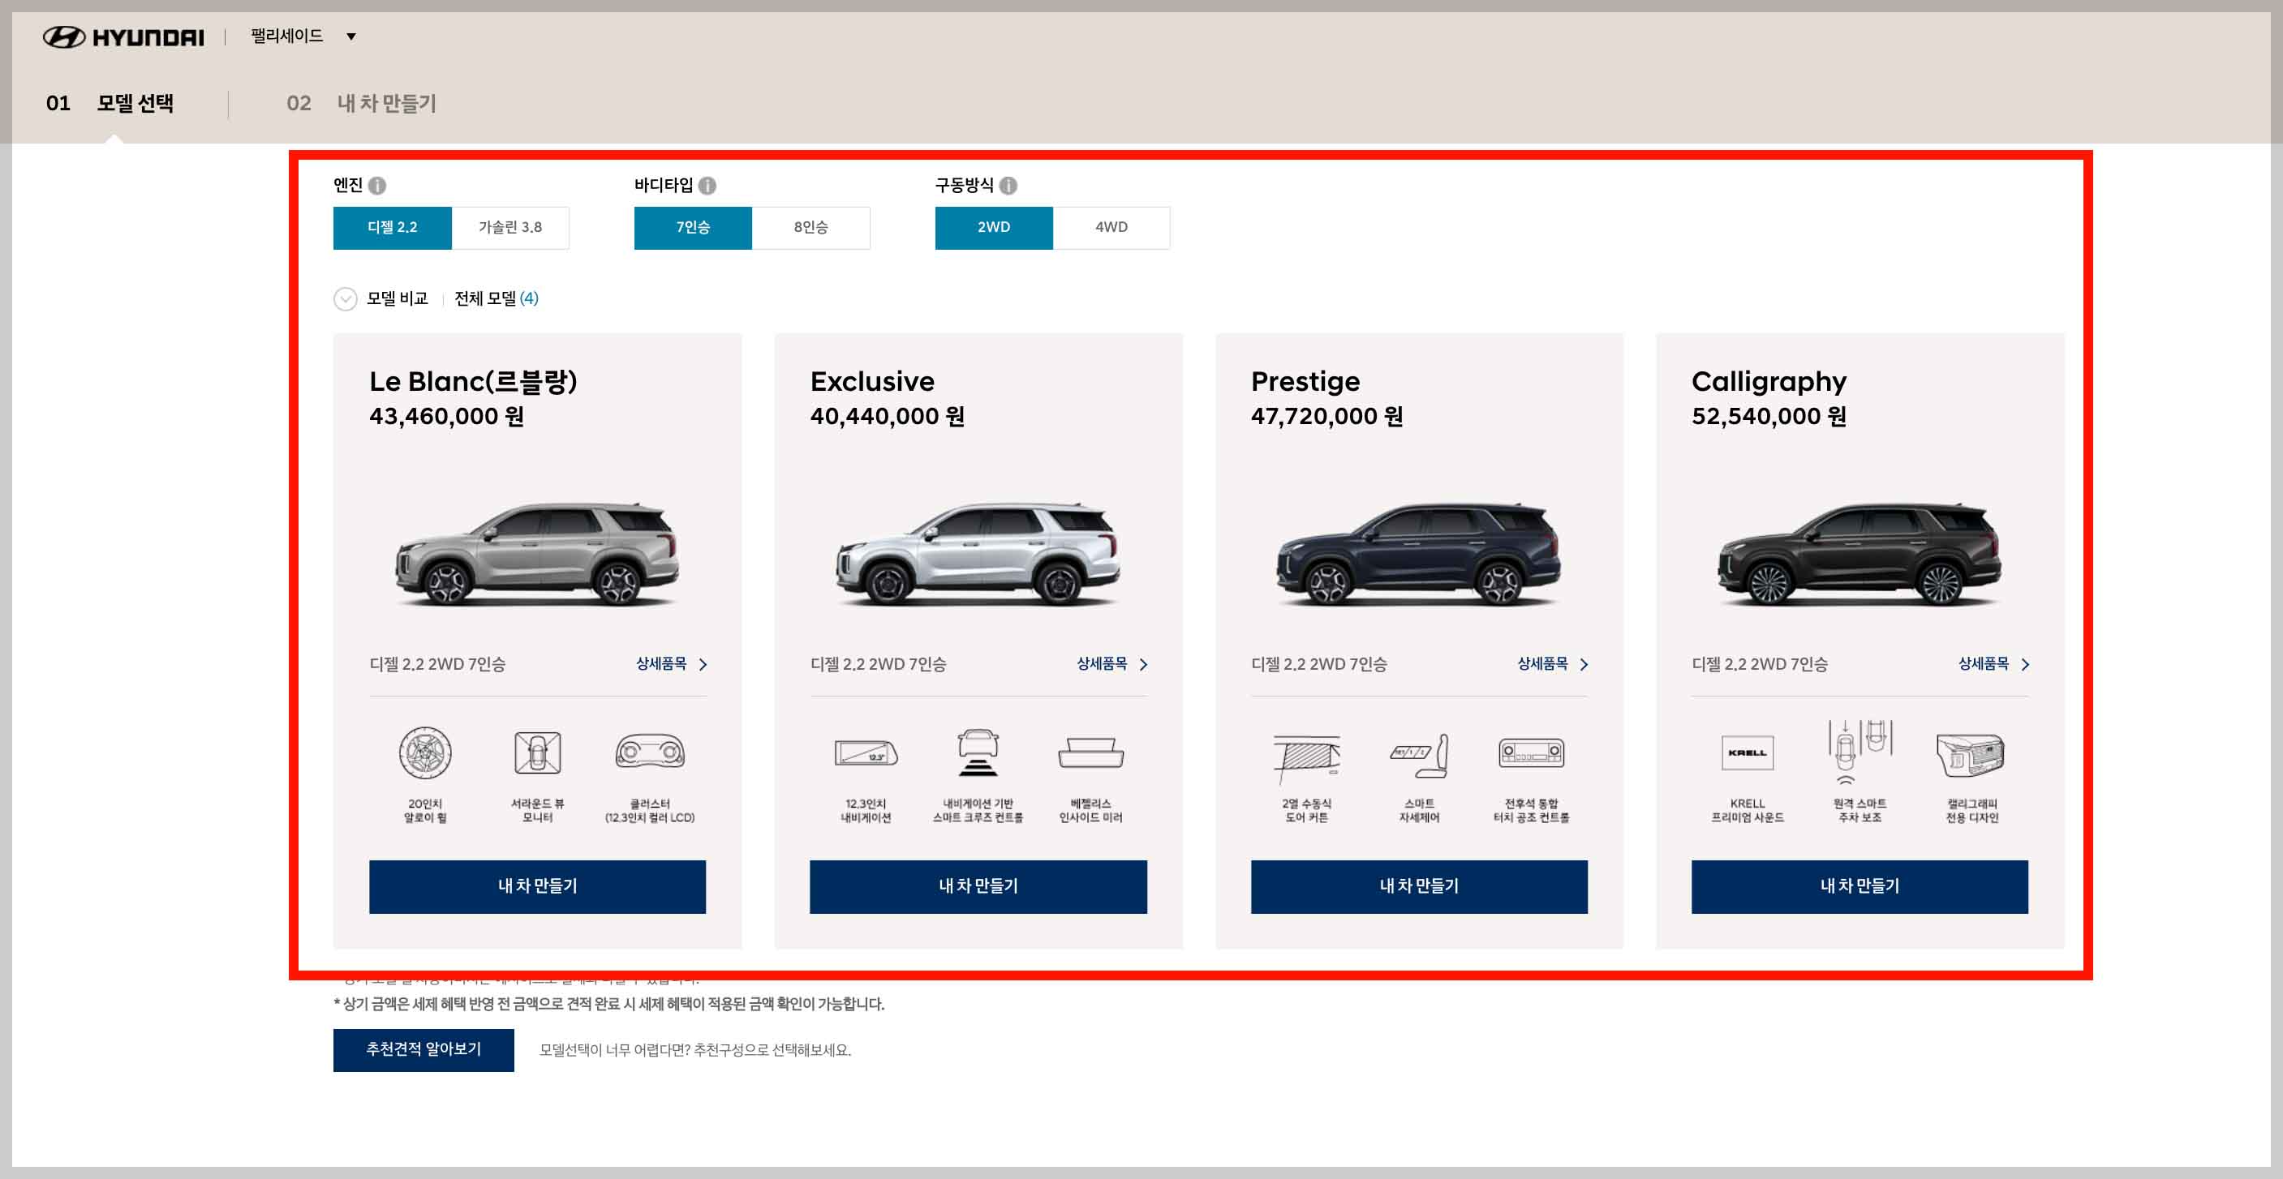Click the info icon beside 바디타입

tap(707, 186)
